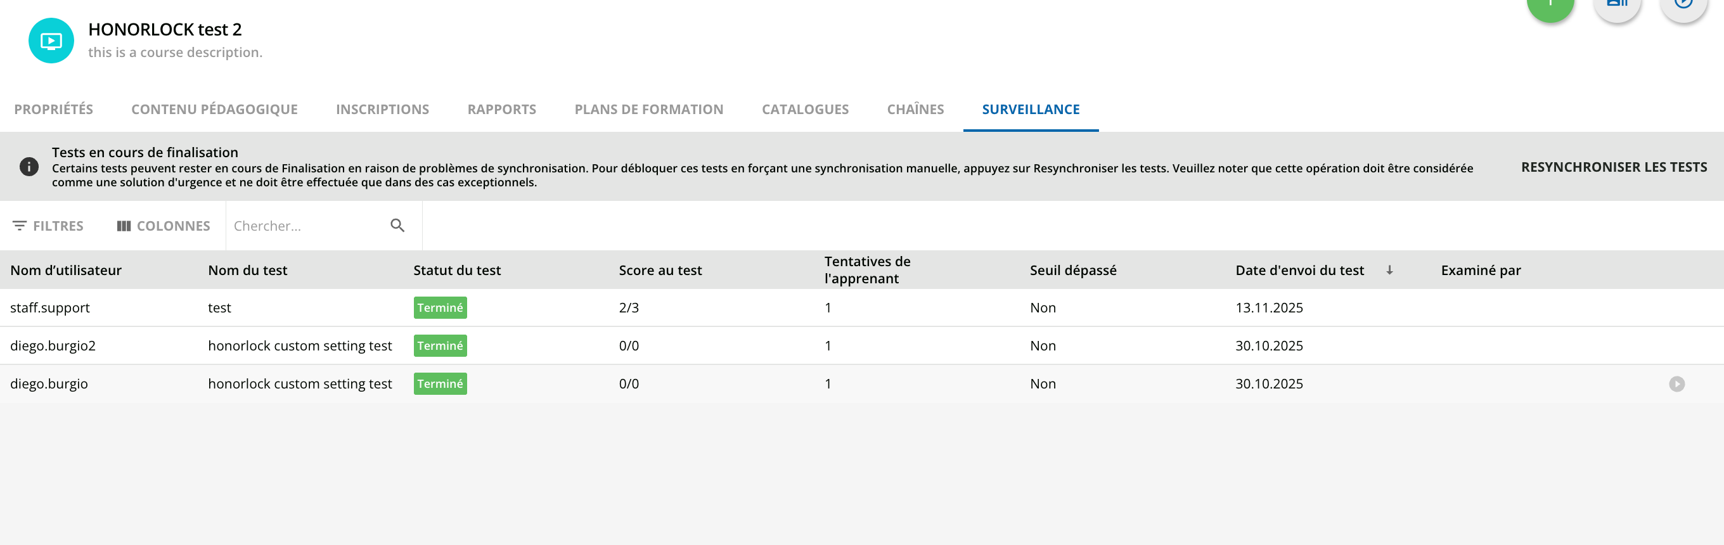Click honorlock custom setting test for diego.burgio
Screen dimensions: 1724x545
tap(300, 383)
